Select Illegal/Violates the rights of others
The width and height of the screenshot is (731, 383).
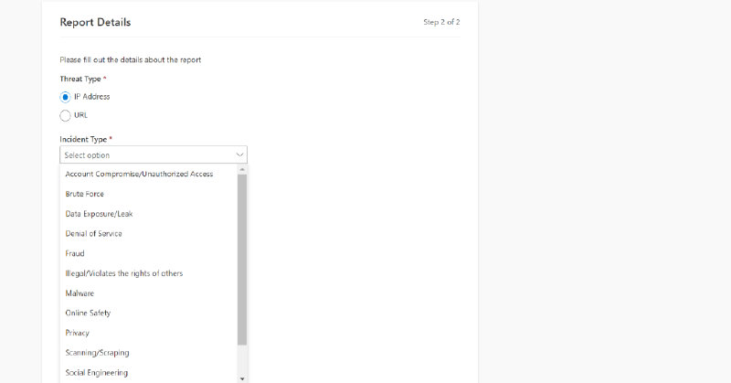coord(130,273)
